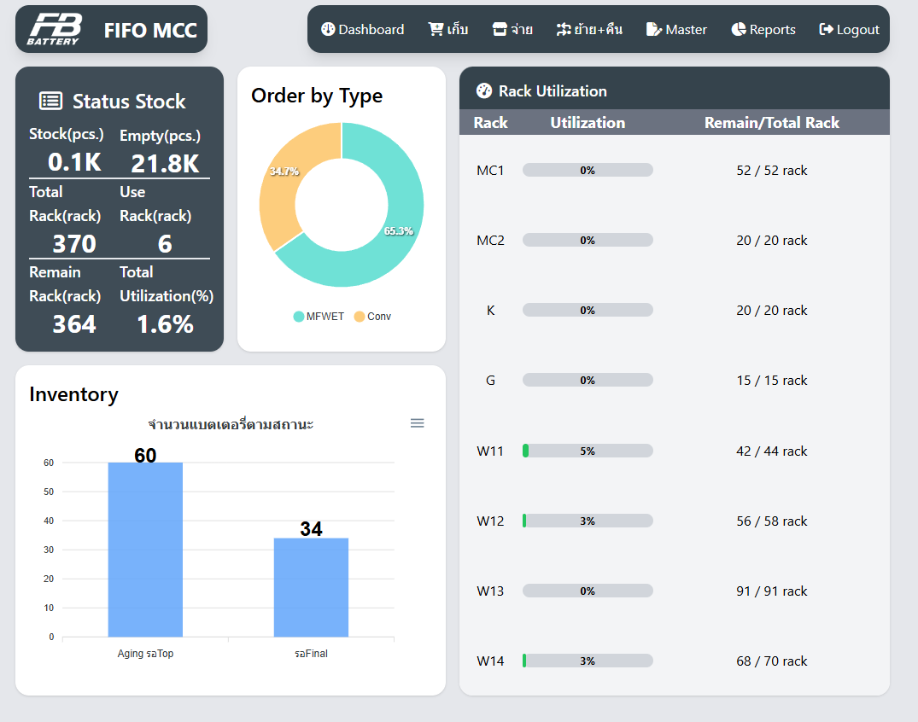Open the Inventory chart hamburger menu
Image resolution: width=918 pixels, height=722 pixels.
[x=417, y=423]
